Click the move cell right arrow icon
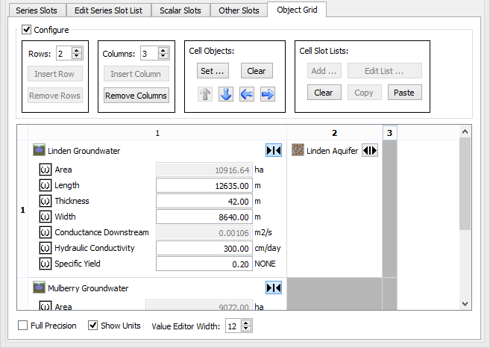490x348 pixels. pos(268,94)
